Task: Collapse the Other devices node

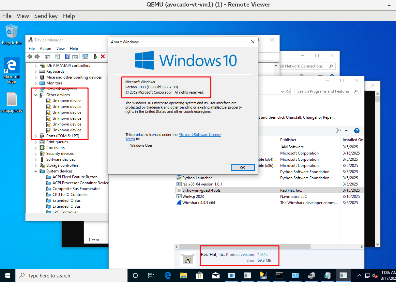Action: click(x=36, y=95)
